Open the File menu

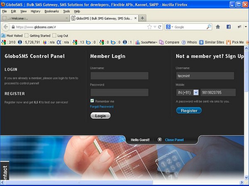5,11
